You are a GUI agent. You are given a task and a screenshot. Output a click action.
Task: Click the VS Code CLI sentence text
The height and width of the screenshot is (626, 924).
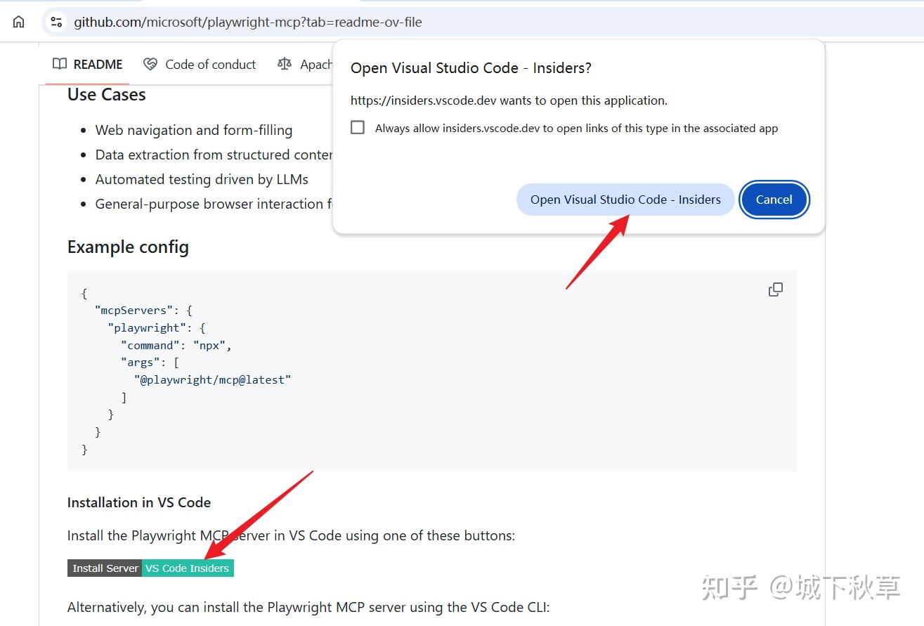tap(309, 606)
